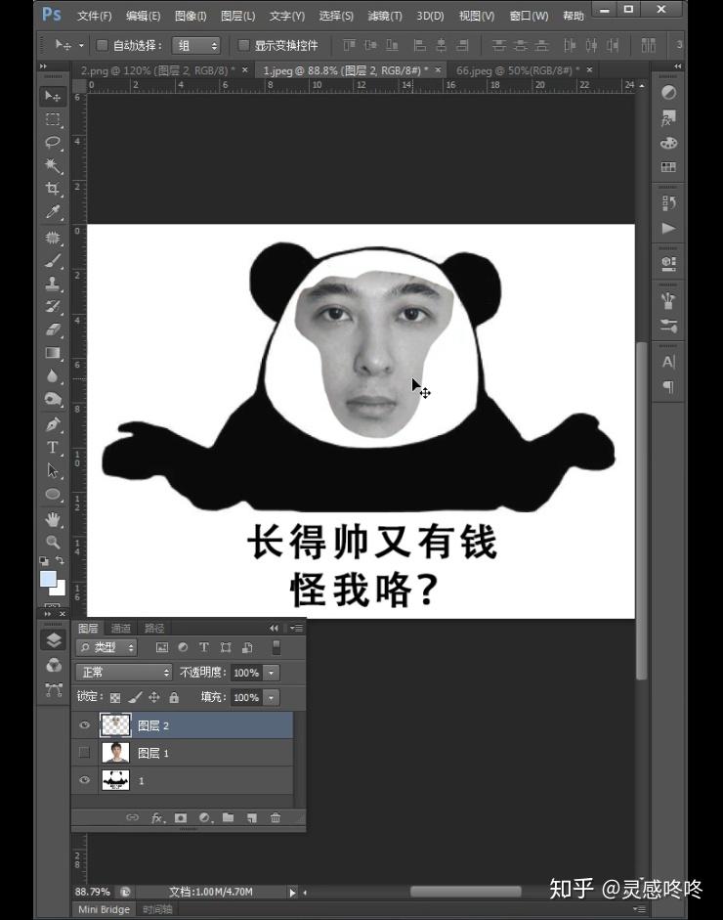
Task: Open the opacity 不透明度 slider arrow
Action: [x=272, y=673]
